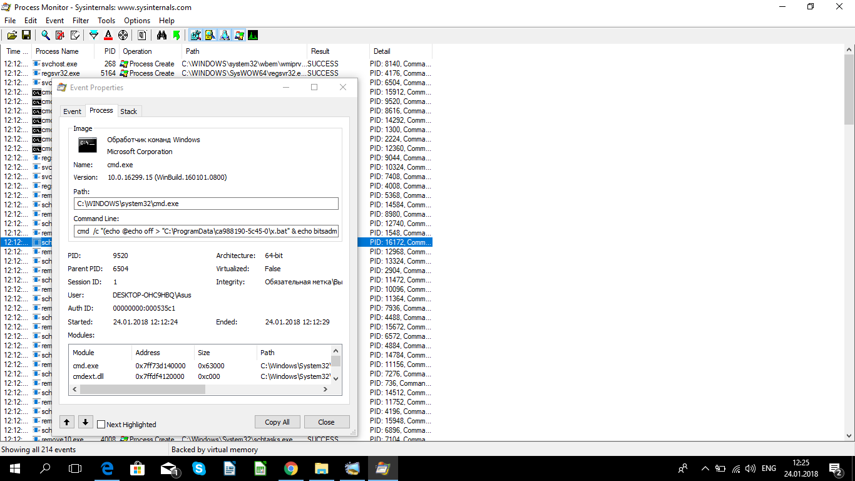Click the PID column header

107,51
